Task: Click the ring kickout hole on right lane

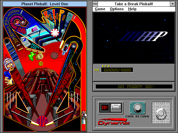Action: pyautogui.click(x=72, y=94)
